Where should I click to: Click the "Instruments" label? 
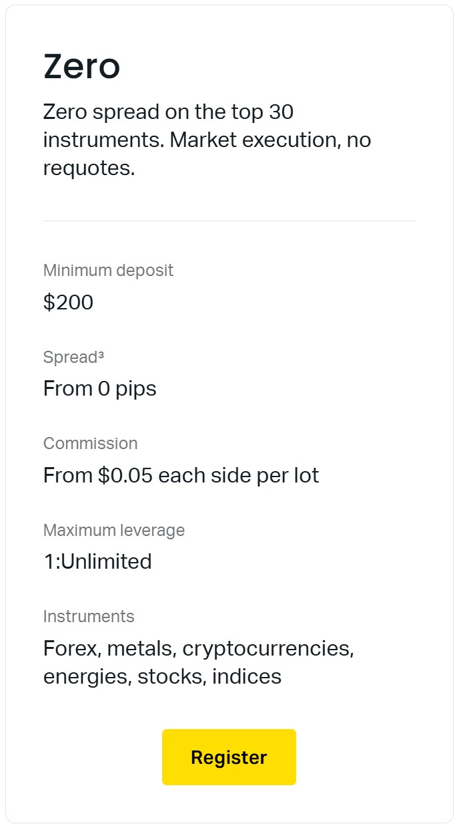tap(89, 616)
